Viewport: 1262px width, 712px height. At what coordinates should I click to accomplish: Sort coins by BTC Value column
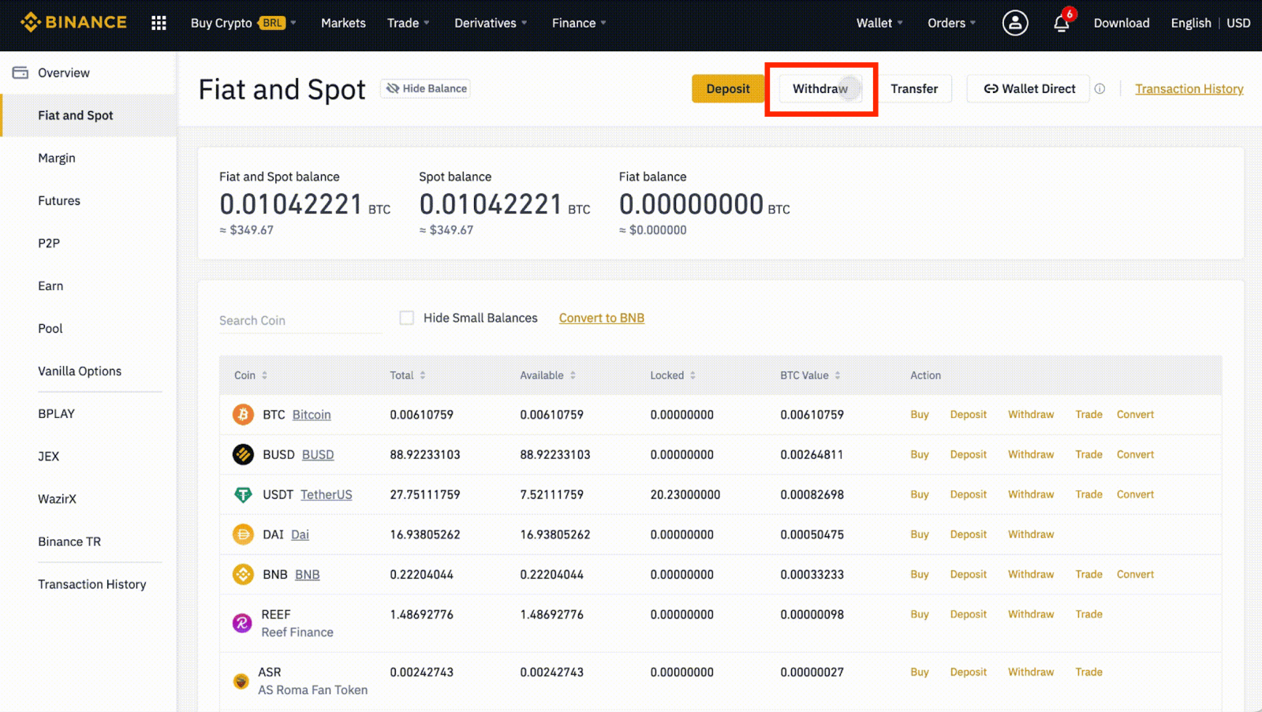[x=837, y=375]
